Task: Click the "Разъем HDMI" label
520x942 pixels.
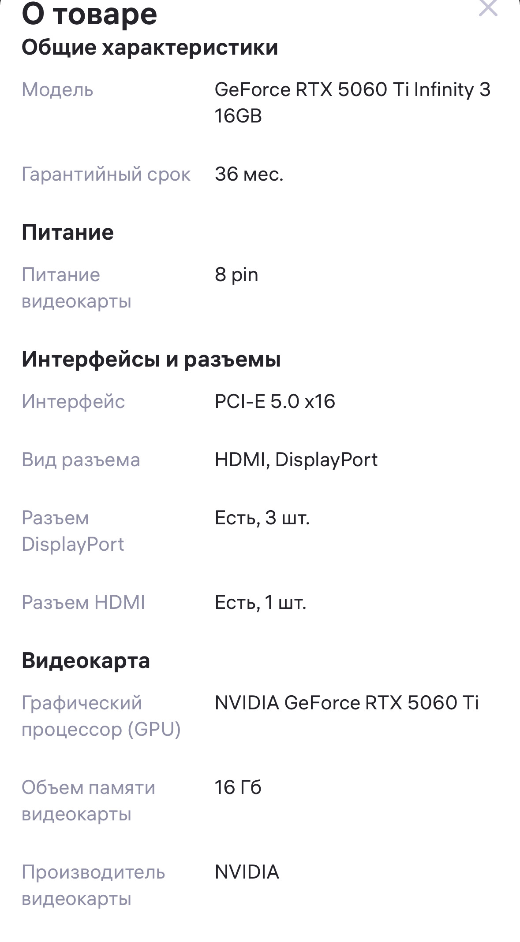Action: click(x=83, y=603)
